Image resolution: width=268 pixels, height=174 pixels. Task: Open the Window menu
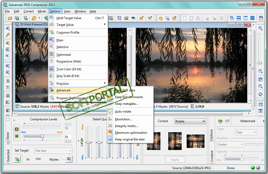80,11
